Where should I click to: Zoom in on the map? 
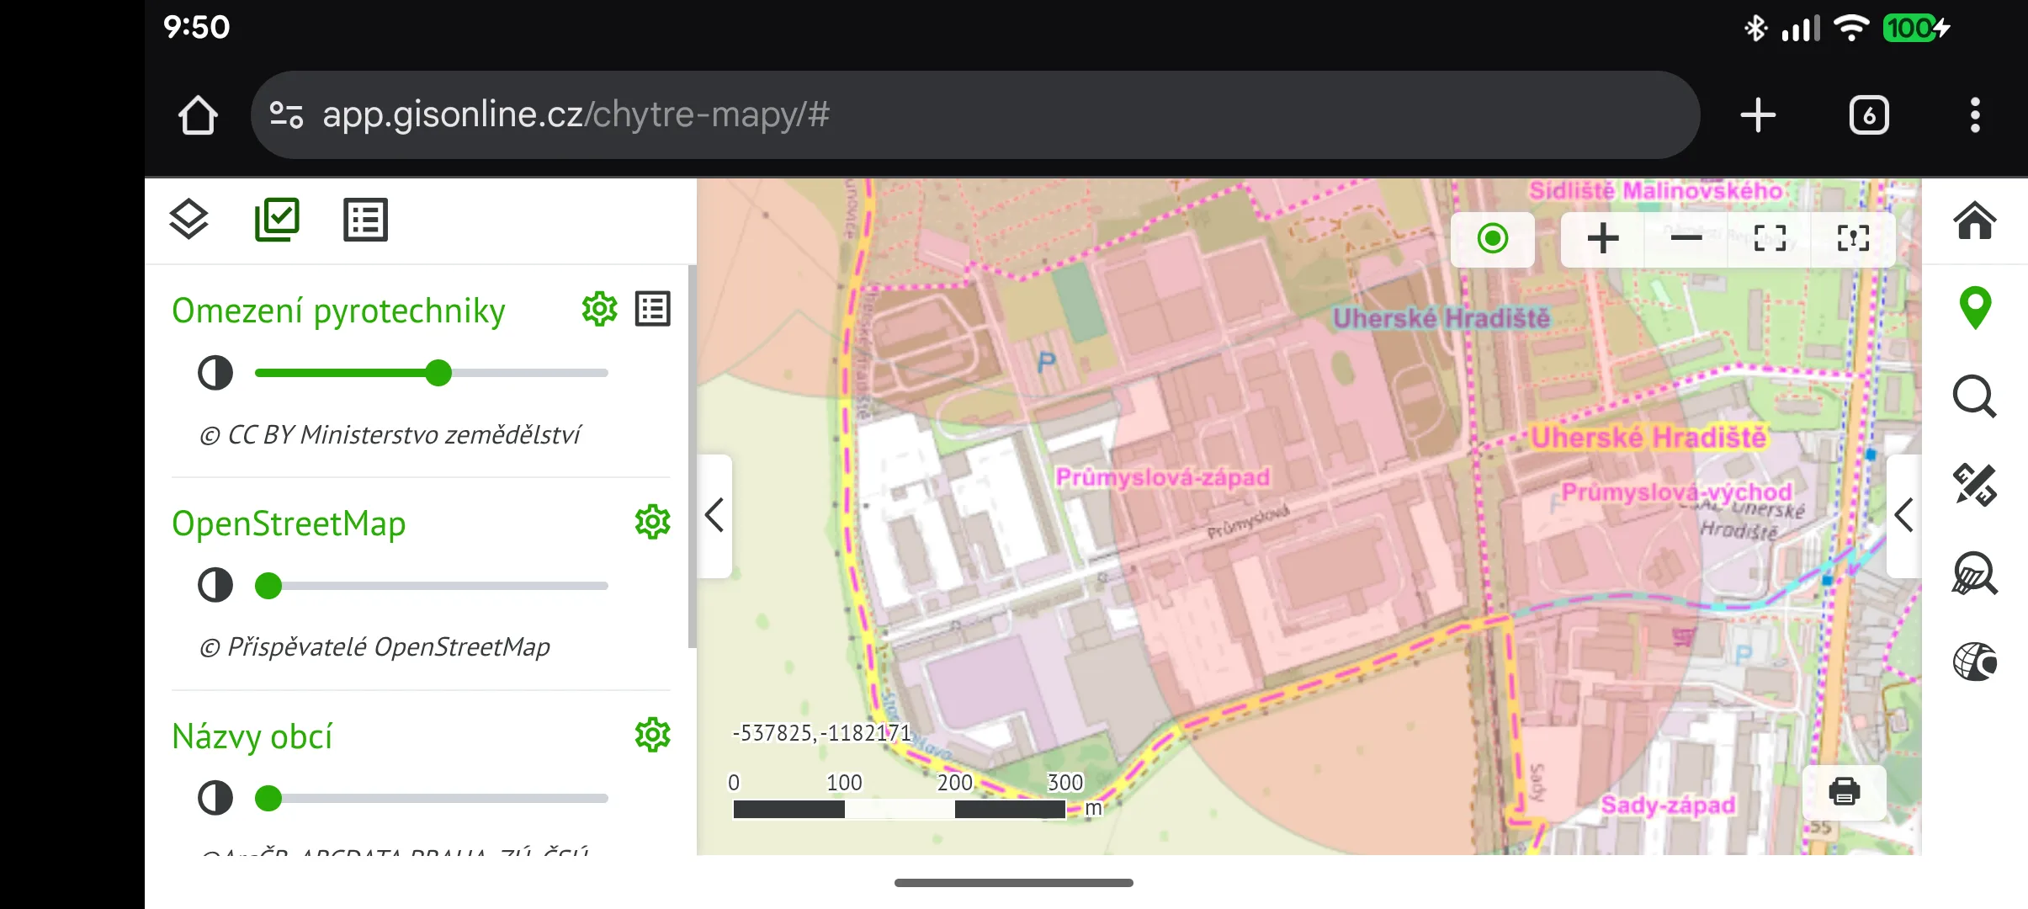tap(1603, 239)
